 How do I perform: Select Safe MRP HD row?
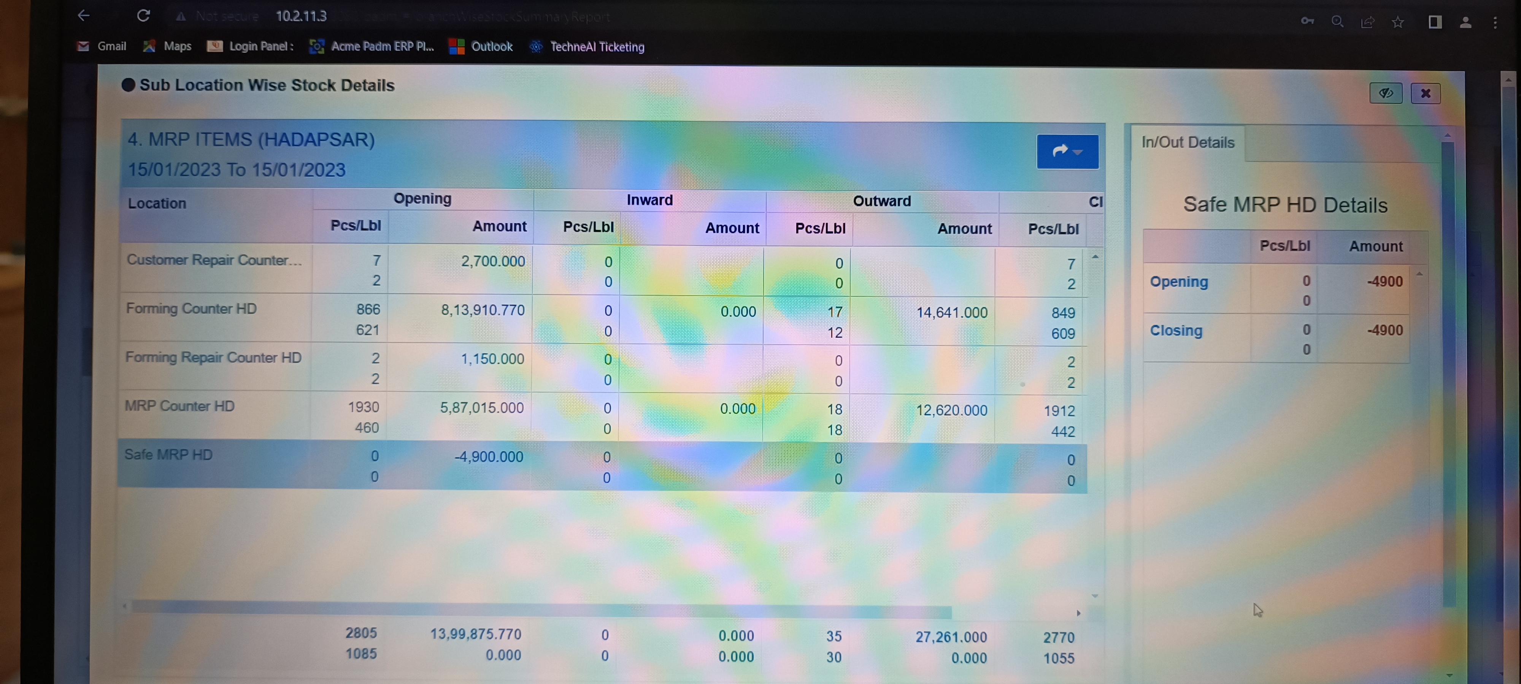[602, 466]
